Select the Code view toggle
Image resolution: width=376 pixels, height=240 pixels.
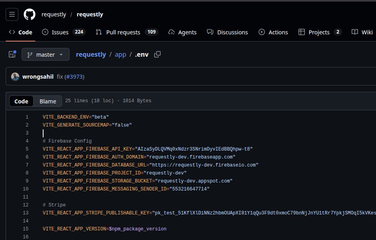point(21,101)
